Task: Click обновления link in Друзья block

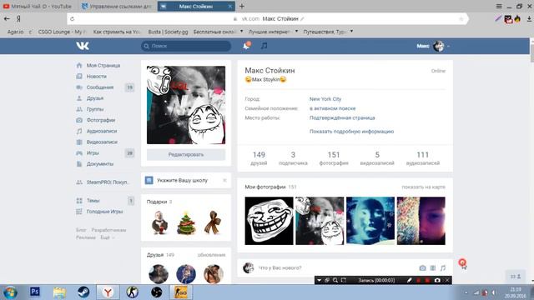Action: (x=211, y=255)
